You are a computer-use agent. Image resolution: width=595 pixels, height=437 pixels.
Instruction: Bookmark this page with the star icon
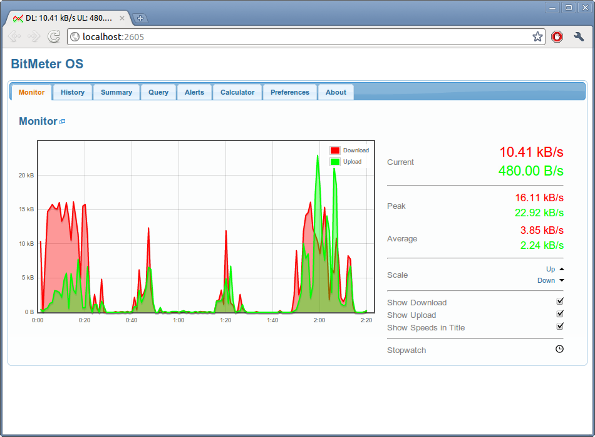[537, 37]
